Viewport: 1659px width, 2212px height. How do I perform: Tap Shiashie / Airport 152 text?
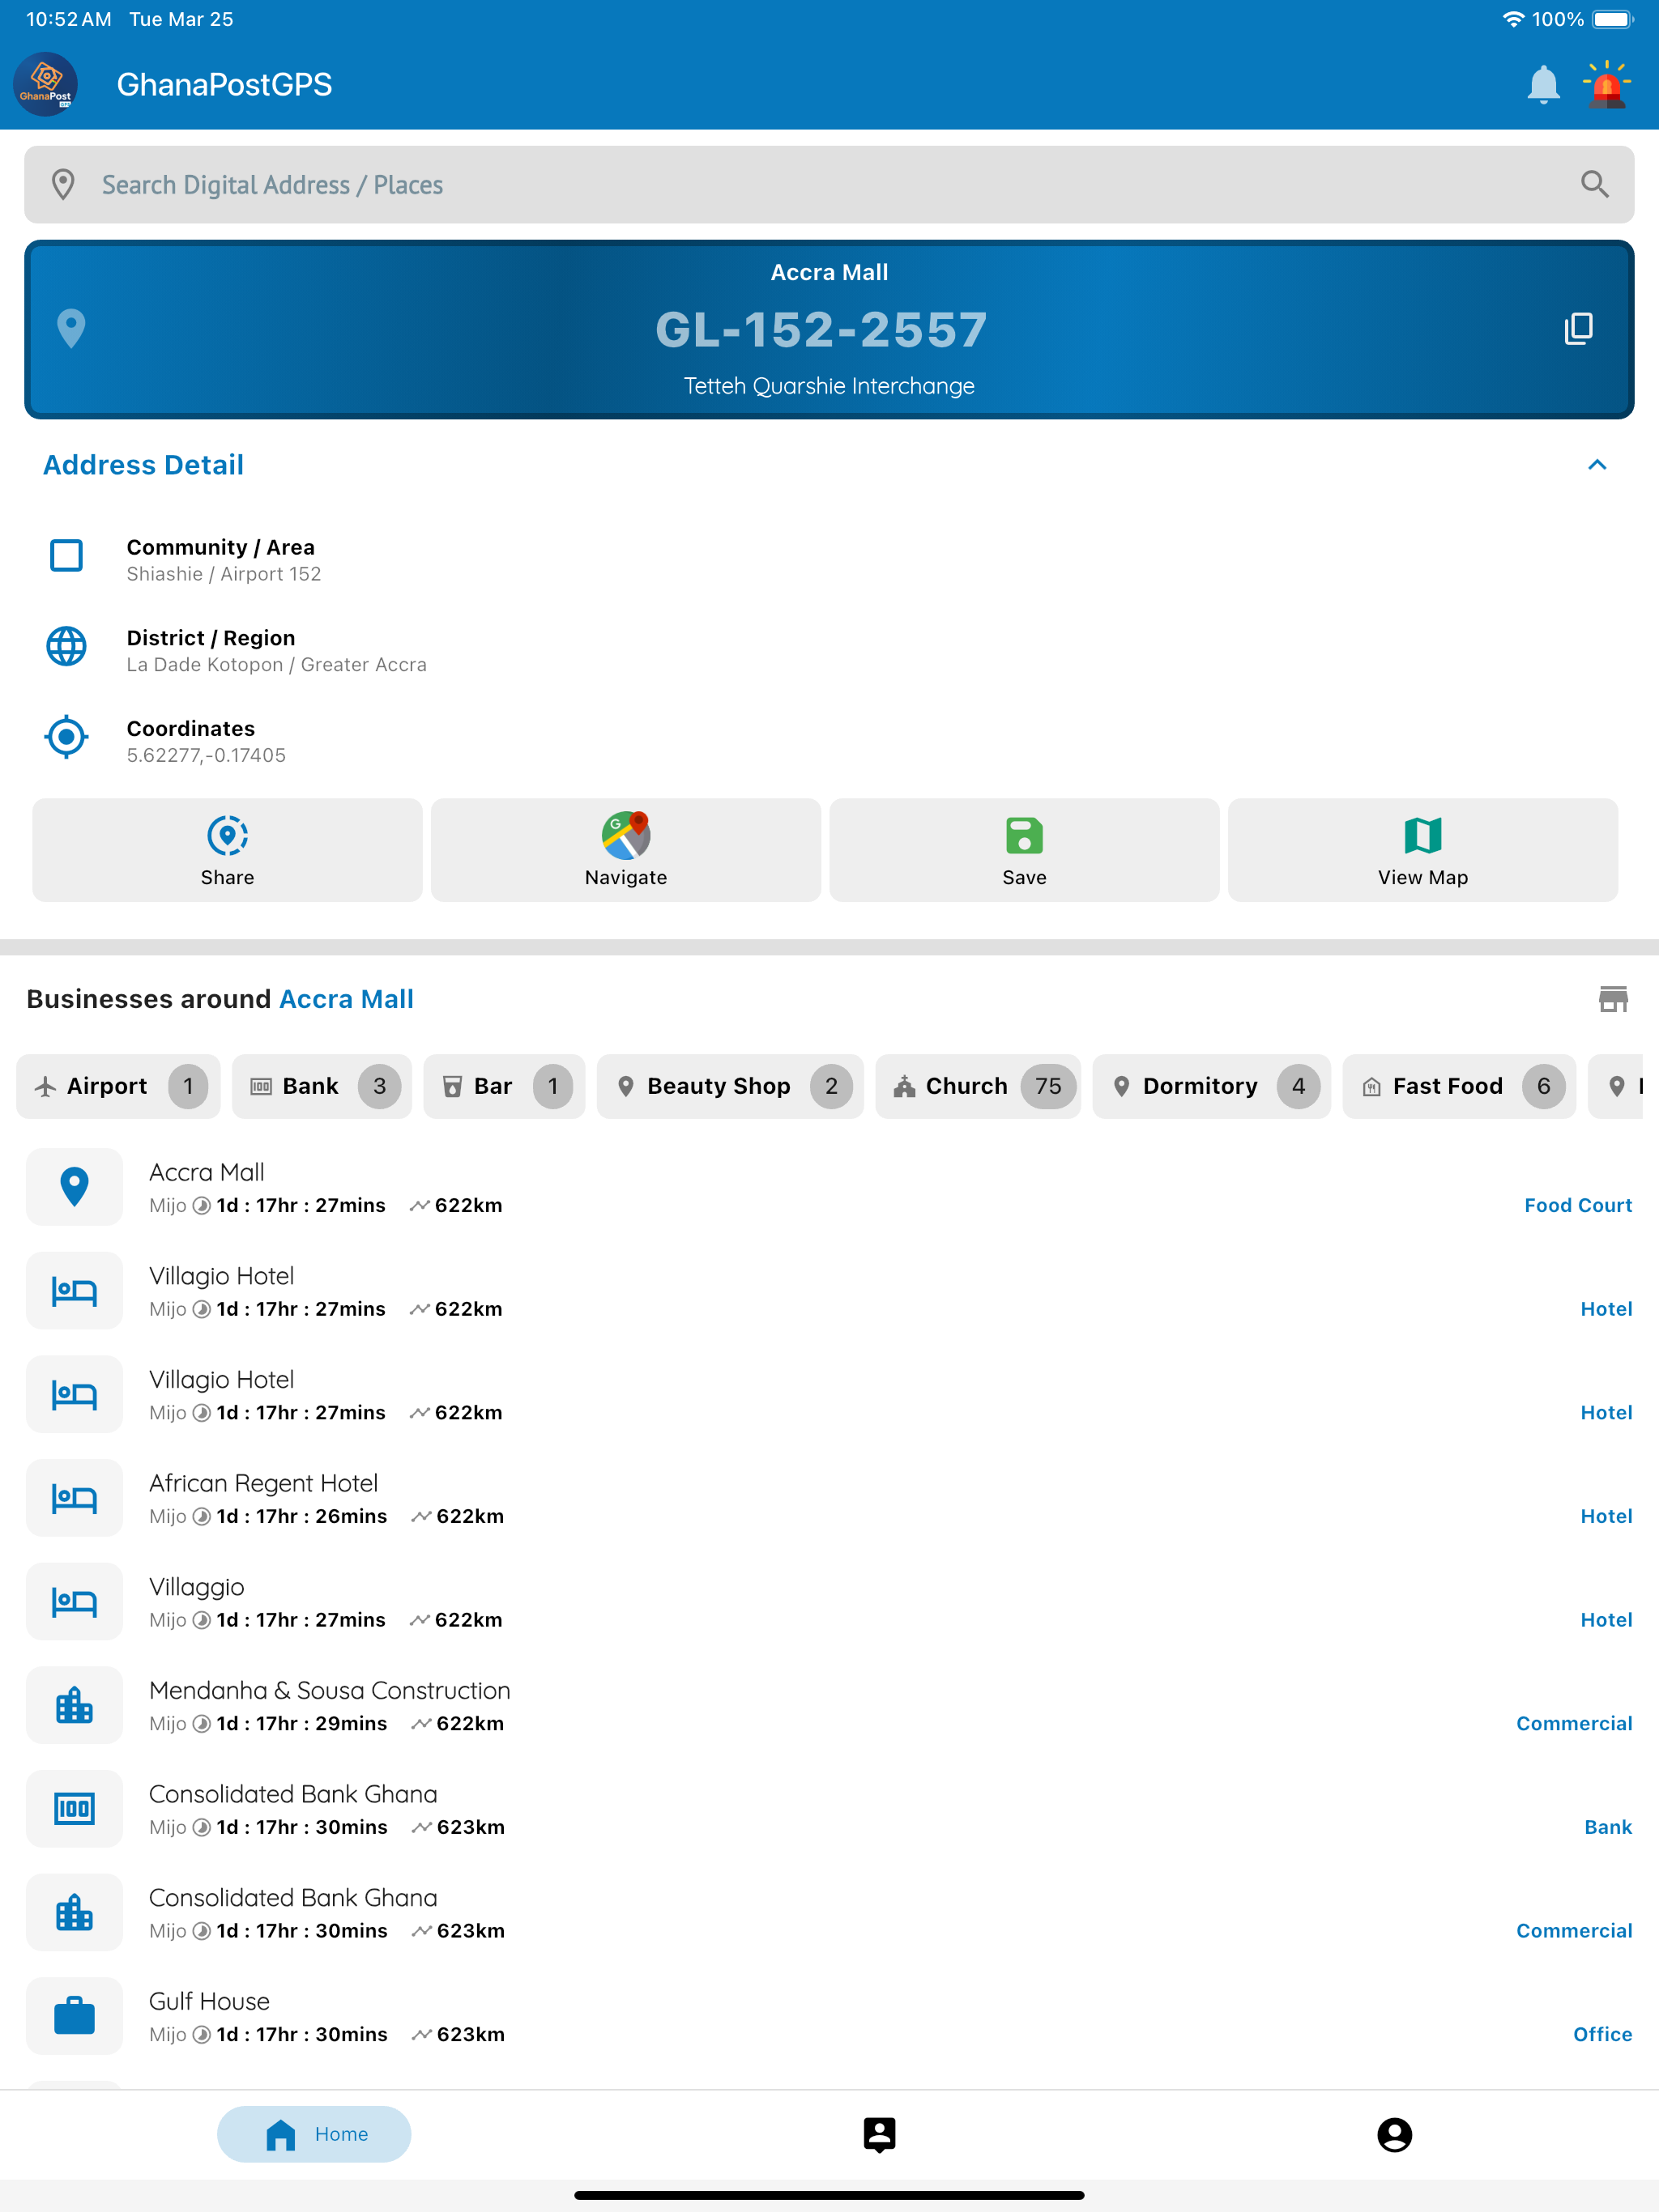223,574
